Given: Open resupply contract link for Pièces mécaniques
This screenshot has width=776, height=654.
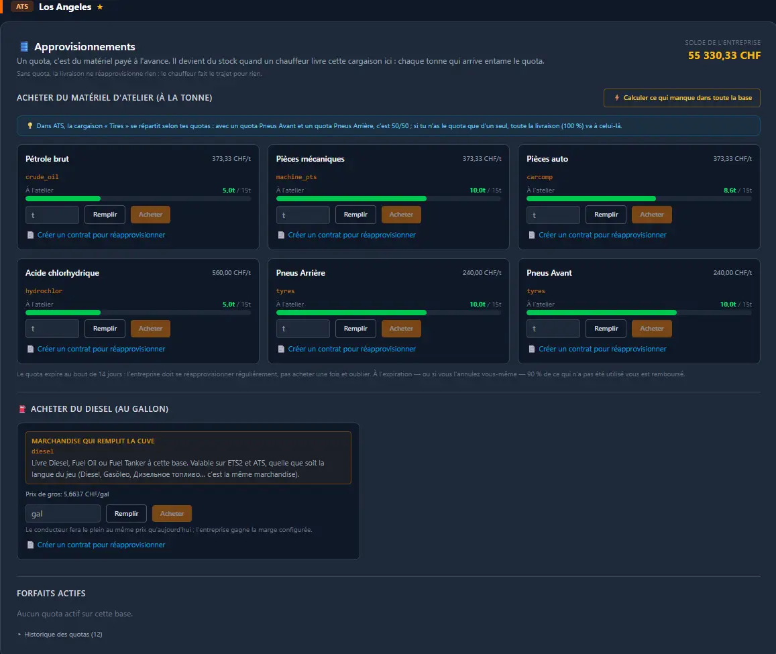Looking at the screenshot, I should coord(351,235).
